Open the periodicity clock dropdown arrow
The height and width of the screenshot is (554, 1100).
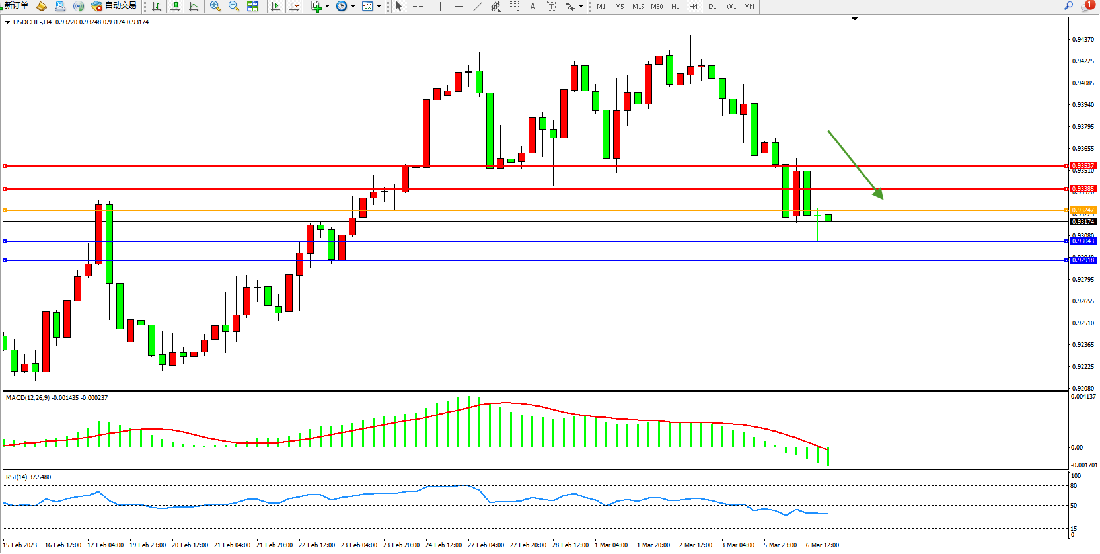click(353, 7)
